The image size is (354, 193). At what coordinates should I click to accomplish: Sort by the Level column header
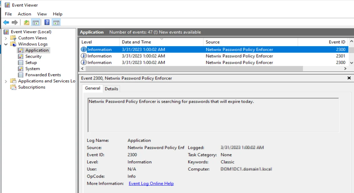point(99,42)
